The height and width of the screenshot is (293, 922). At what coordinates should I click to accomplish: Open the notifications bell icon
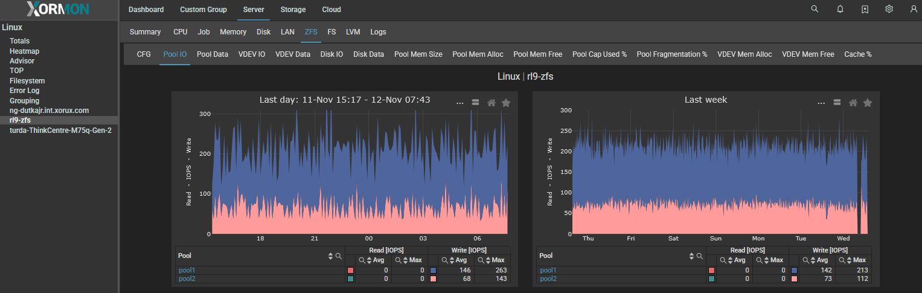(x=840, y=9)
